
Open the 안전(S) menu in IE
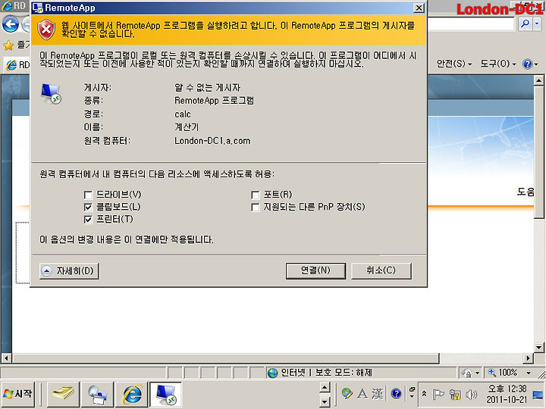(454, 64)
